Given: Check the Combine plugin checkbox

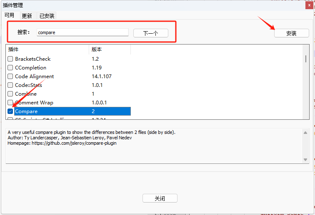Looking at the screenshot, I should tap(10, 94).
